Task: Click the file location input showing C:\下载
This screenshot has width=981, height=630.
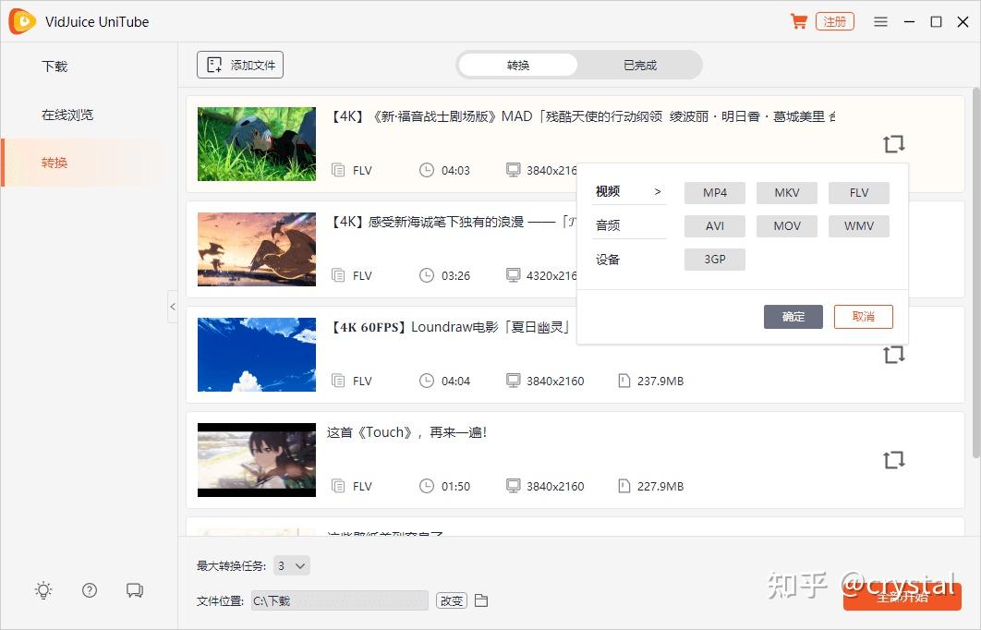Action: 339,600
